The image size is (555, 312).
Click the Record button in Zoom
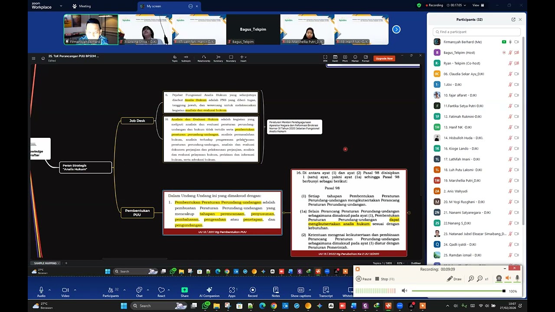point(252,292)
